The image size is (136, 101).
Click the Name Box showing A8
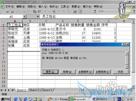click(x=11, y=17)
